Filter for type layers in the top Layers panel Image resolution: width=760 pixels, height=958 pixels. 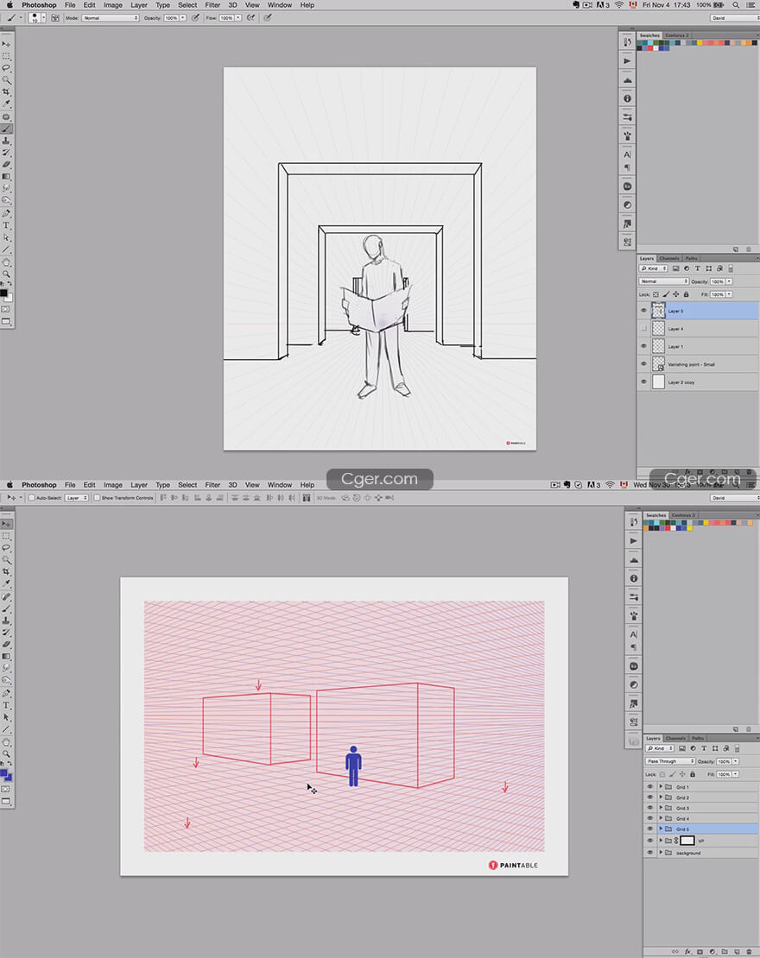(x=698, y=268)
